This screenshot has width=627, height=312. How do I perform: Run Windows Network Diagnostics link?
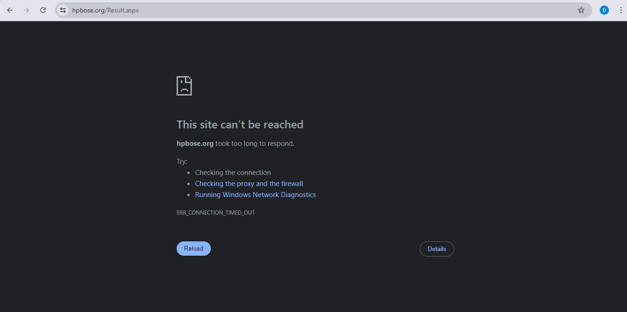click(x=255, y=195)
